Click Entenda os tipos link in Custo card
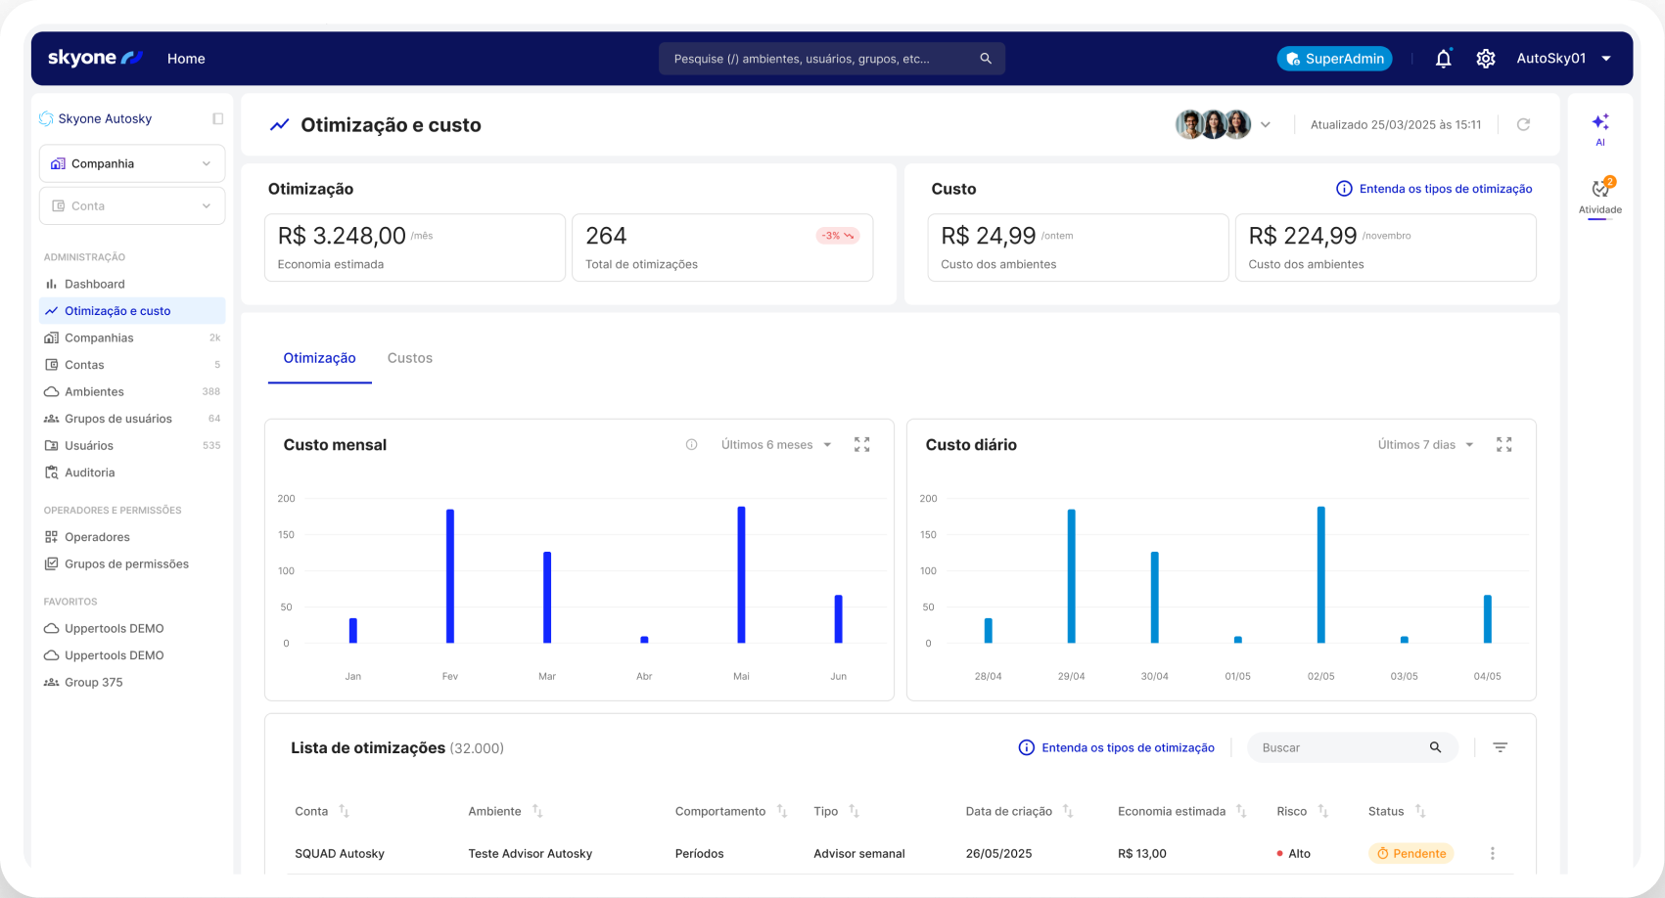 [1435, 189]
